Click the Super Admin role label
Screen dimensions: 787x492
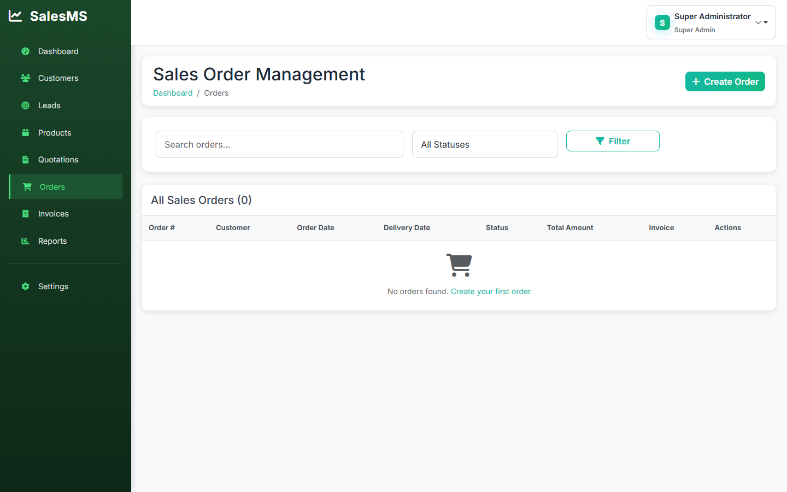(x=695, y=30)
